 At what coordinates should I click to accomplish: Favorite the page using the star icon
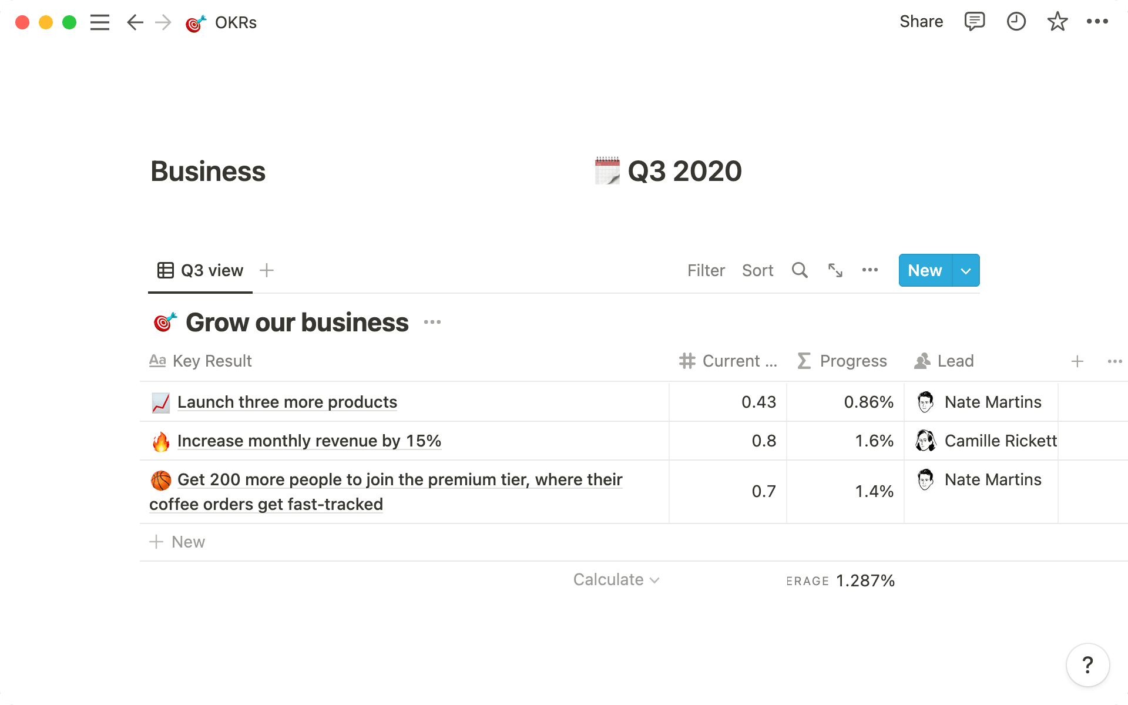[1057, 22]
